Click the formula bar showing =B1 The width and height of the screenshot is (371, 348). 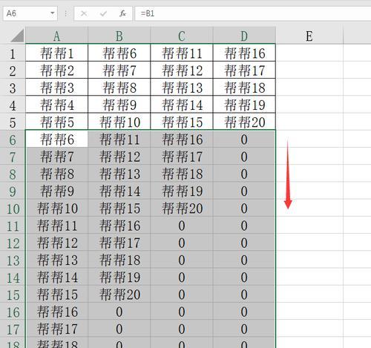point(253,13)
